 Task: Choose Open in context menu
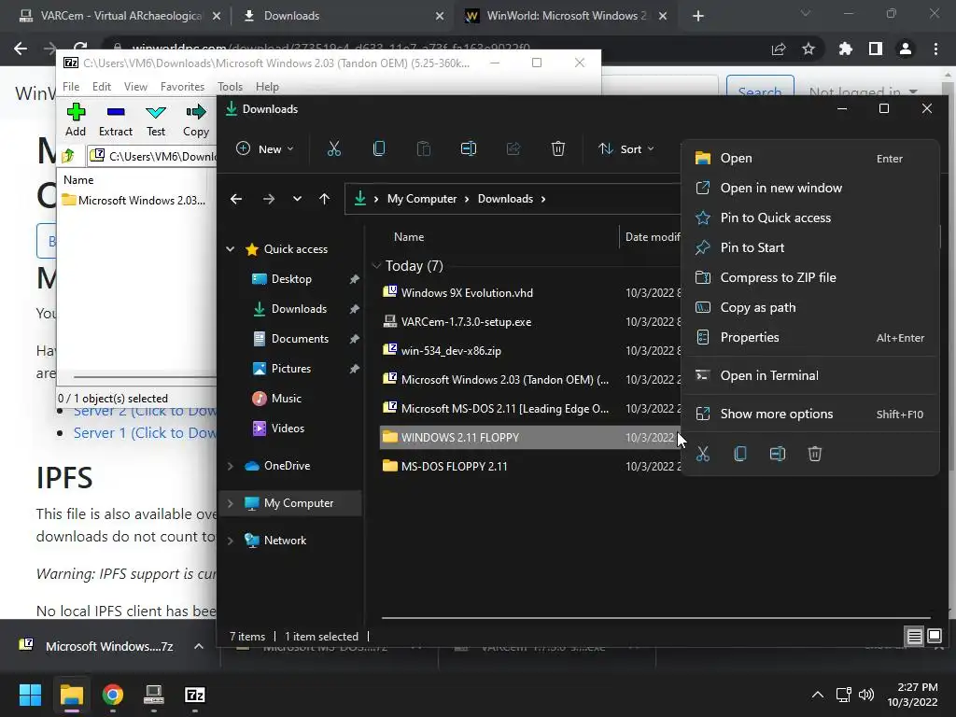pos(809,158)
